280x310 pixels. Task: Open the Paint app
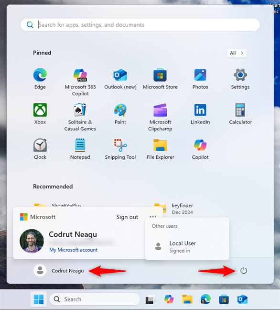coord(120,114)
